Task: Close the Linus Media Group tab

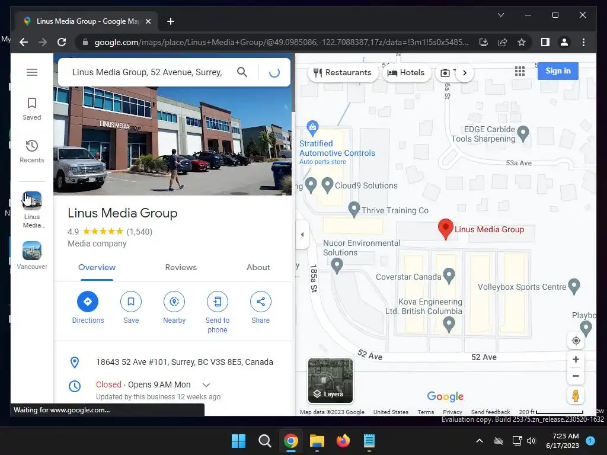Action: click(x=148, y=21)
